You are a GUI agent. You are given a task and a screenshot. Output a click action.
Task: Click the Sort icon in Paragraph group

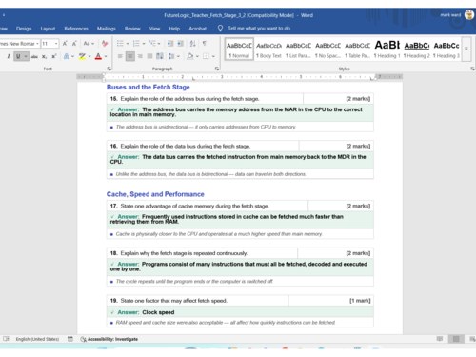[192, 44]
